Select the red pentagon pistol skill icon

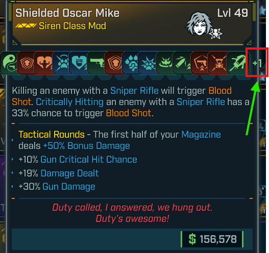[x=200, y=63]
